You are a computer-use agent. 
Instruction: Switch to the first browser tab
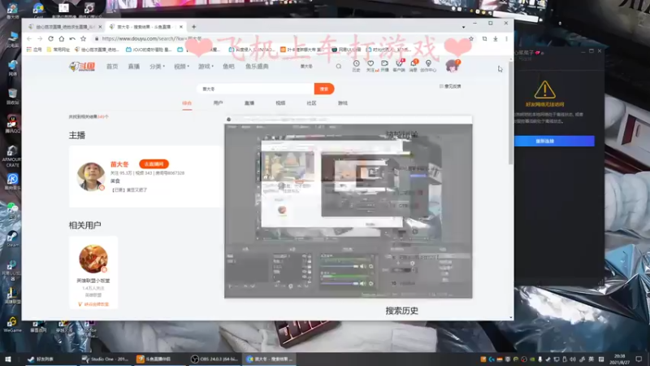pyautogui.click(x=64, y=27)
